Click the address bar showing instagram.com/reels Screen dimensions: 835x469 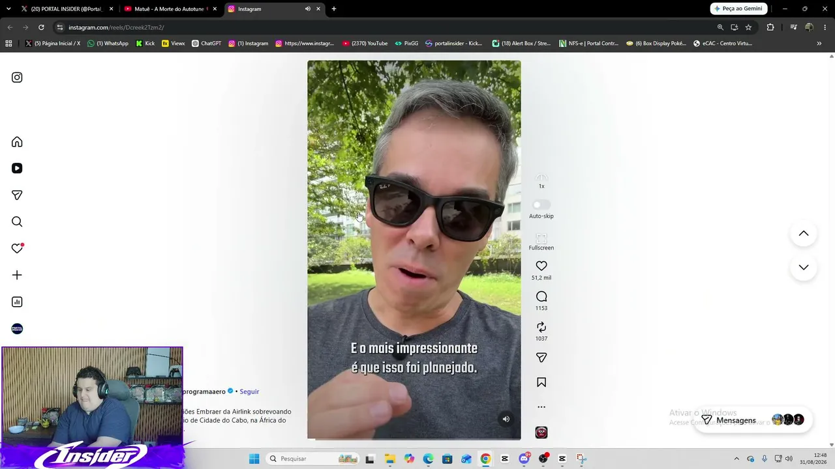point(385,27)
